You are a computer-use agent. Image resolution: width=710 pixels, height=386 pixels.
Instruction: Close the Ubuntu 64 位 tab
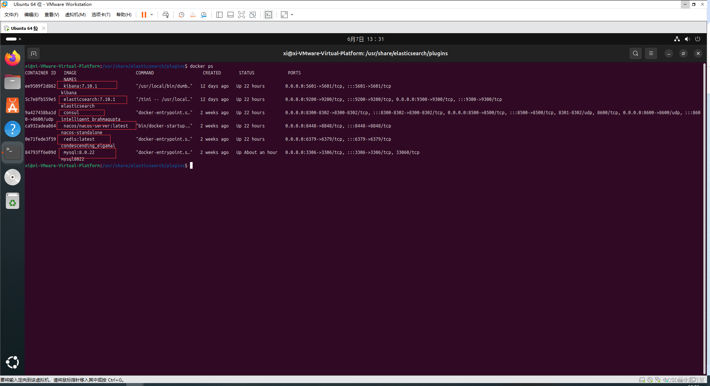tap(43, 28)
